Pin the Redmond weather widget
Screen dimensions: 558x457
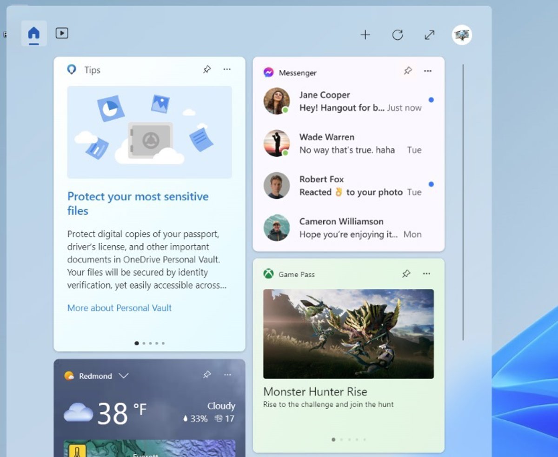point(207,375)
